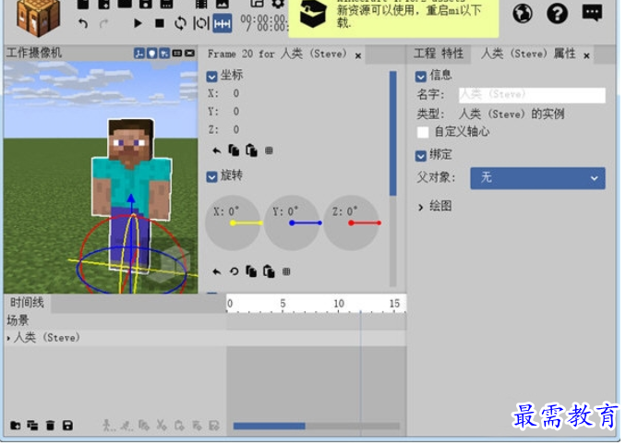This screenshot has height=445, width=626.
Task: Close the 人类 (Steve) 属性 tab
Action: pyautogui.click(x=586, y=56)
